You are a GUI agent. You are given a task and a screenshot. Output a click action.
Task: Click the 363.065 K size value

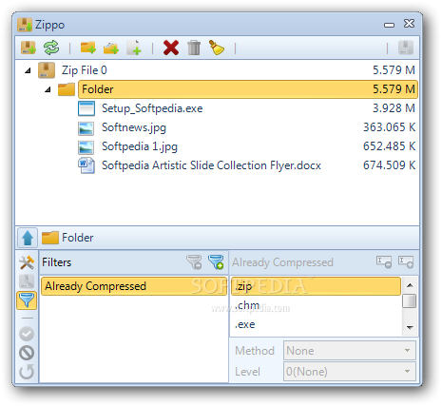(x=389, y=127)
